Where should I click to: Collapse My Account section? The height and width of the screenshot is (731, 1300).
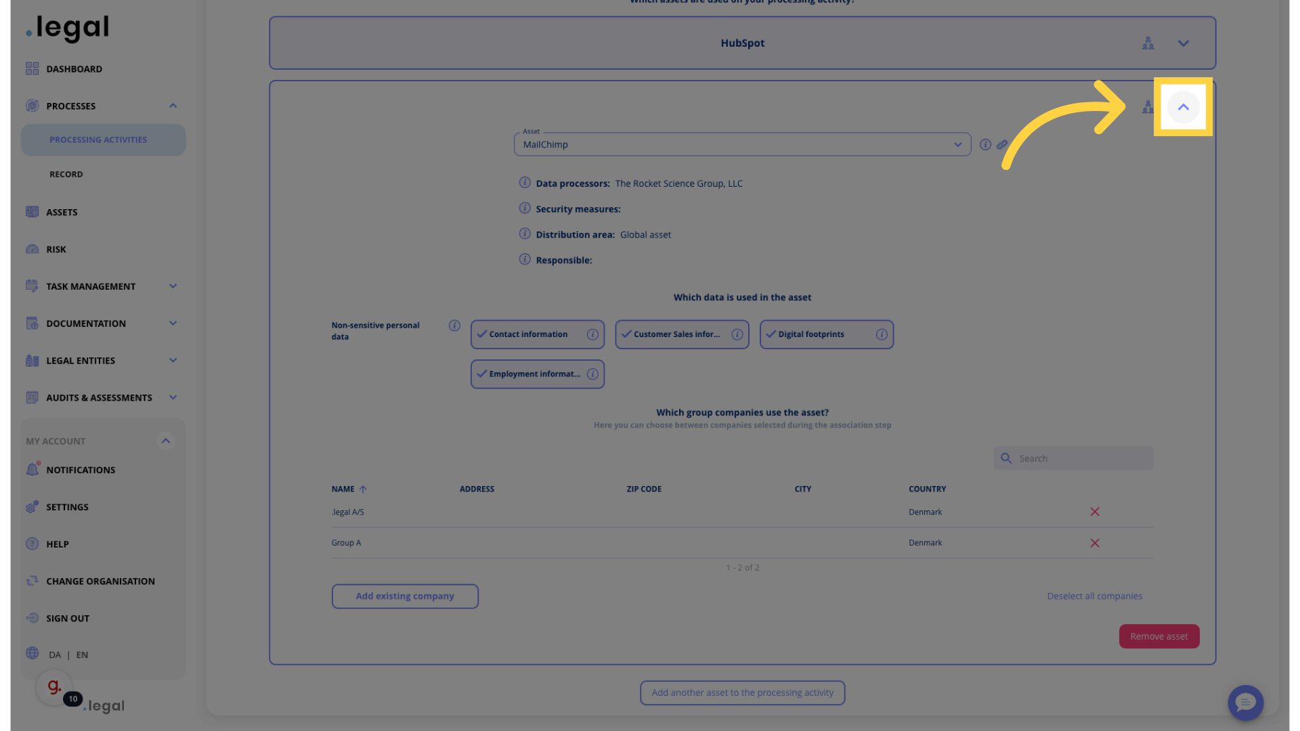tap(166, 441)
